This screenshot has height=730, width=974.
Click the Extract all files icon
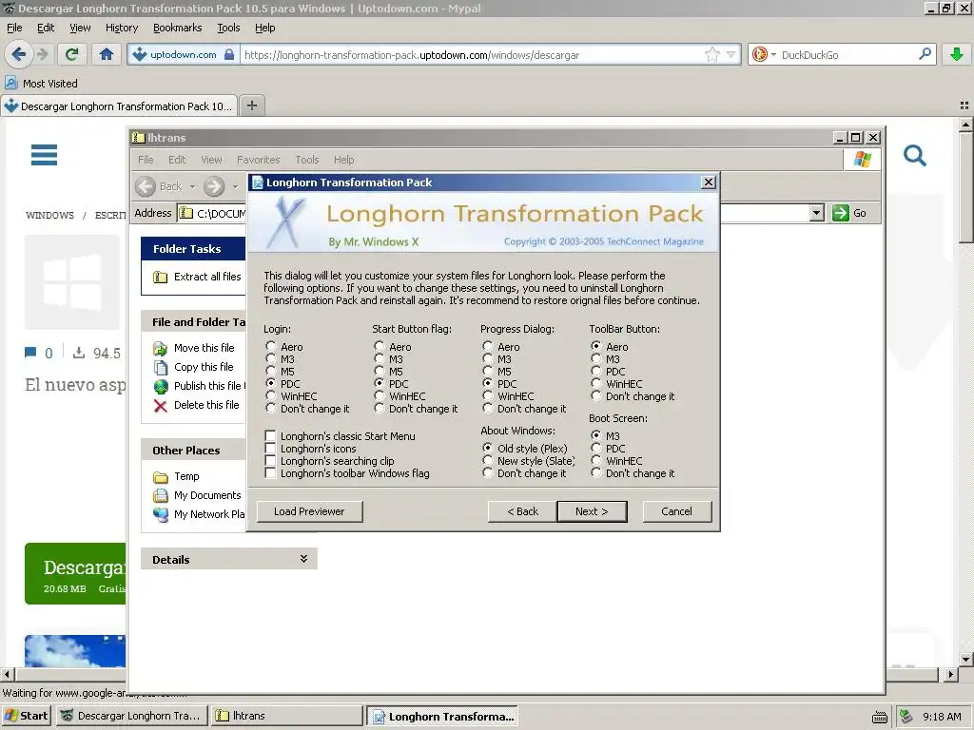coord(160,277)
